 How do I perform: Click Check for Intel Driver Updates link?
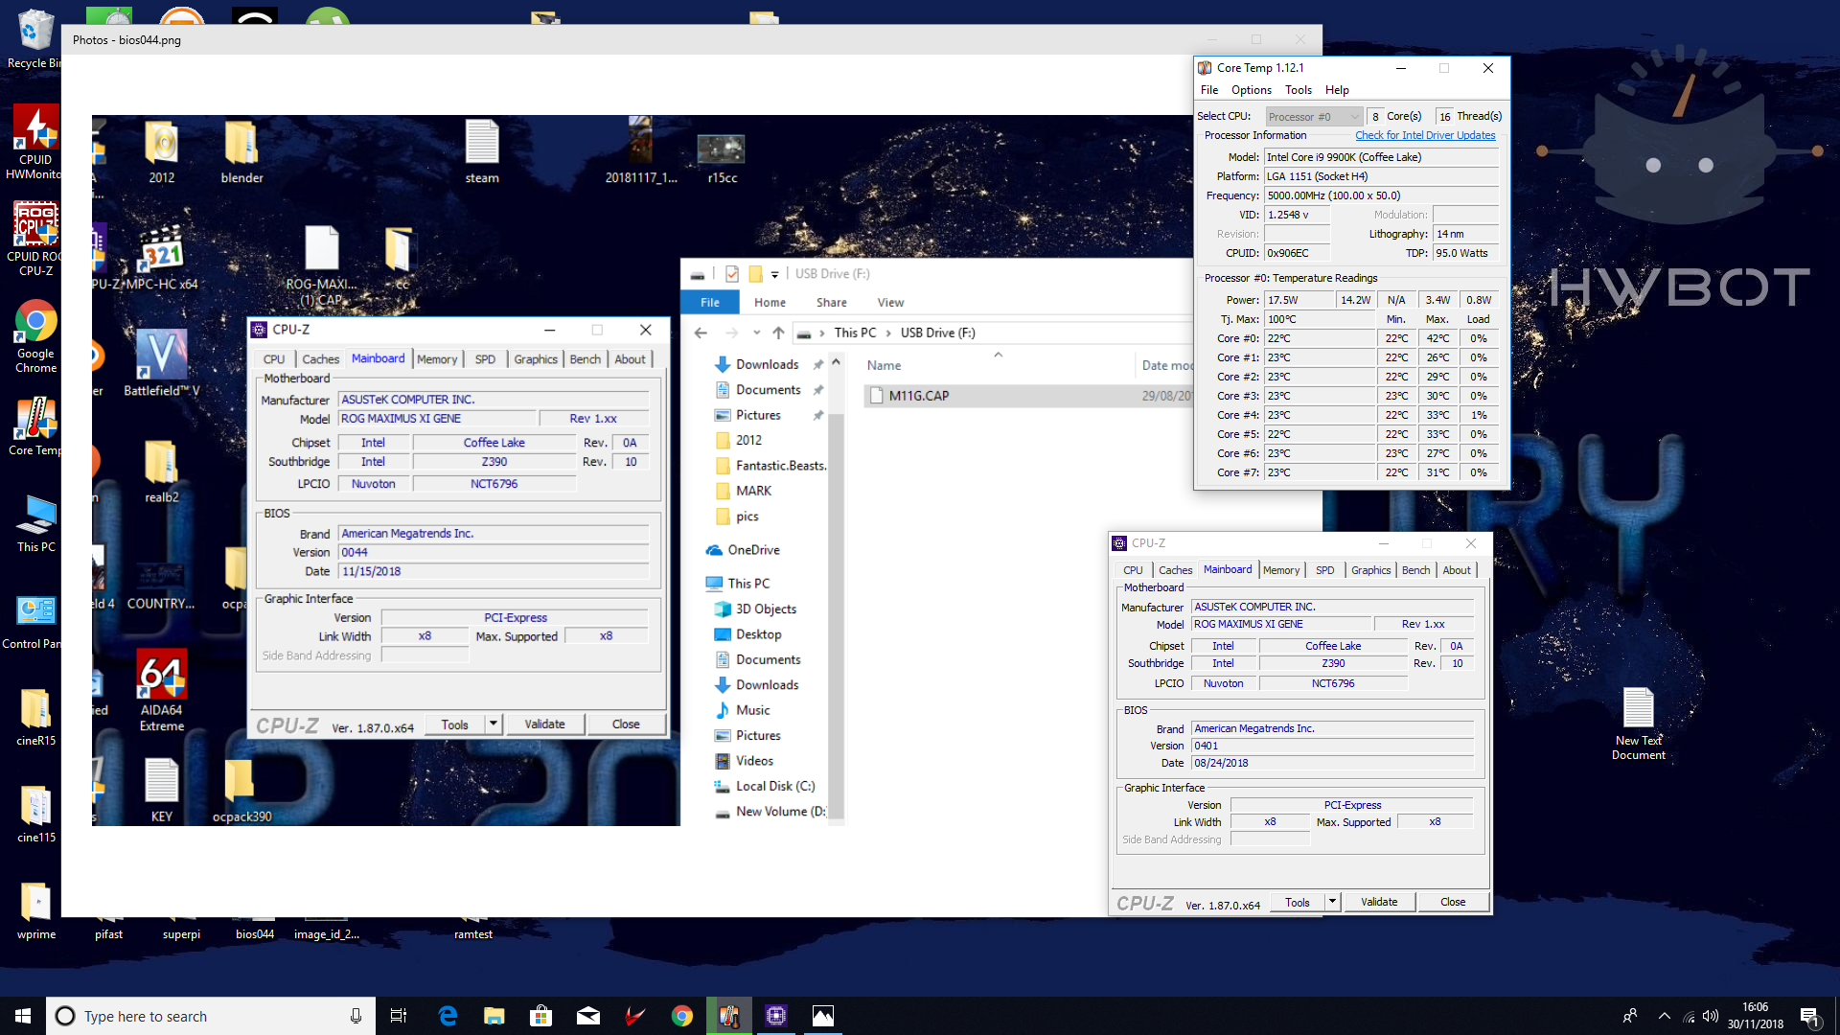pos(1425,135)
